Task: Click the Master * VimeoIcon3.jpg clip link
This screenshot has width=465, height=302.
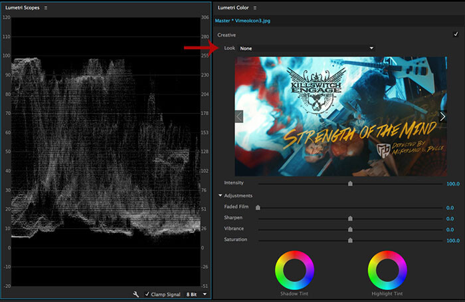Action: [x=242, y=21]
